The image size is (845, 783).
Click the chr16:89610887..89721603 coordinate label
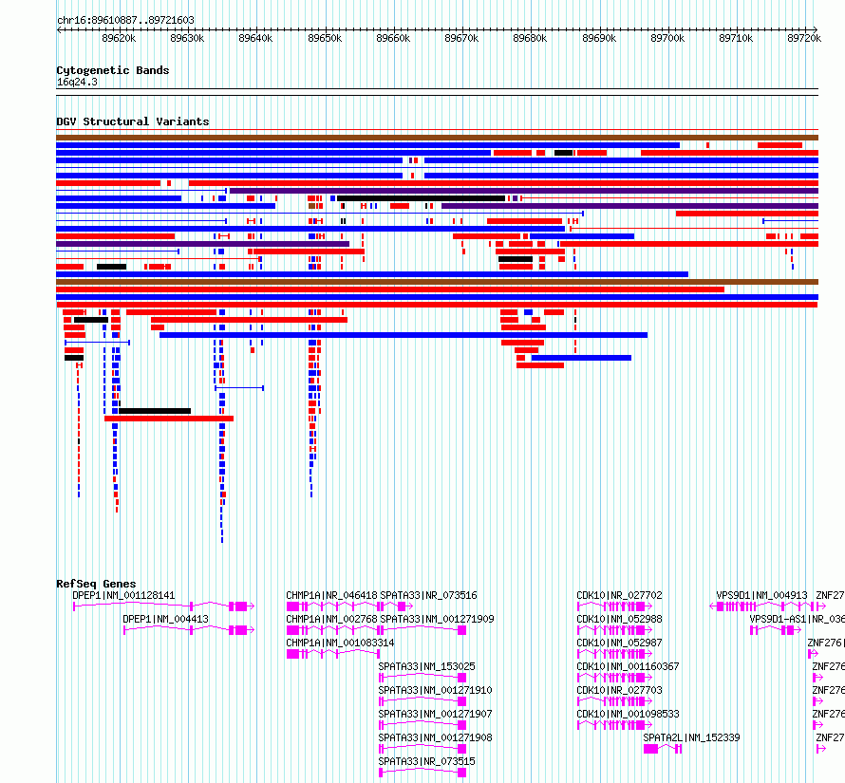click(125, 20)
